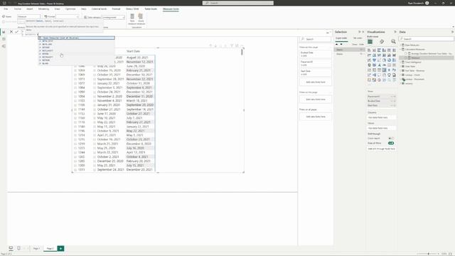Close the Selection pane
The height and width of the screenshot is (256, 455).
coord(363,32)
